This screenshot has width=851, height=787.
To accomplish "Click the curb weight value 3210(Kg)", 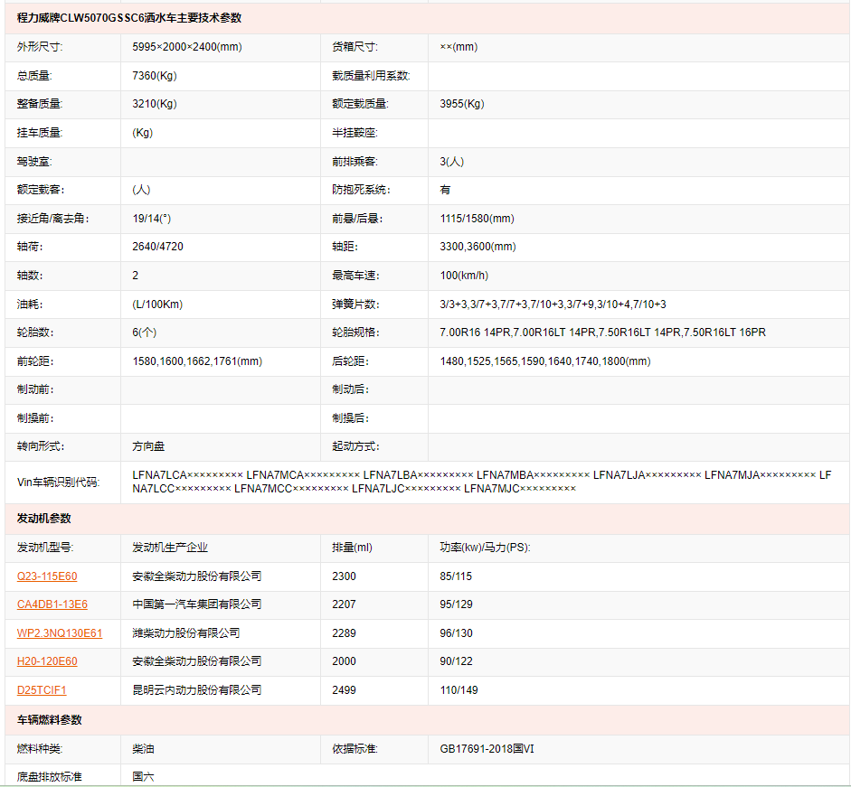I will 154,104.
